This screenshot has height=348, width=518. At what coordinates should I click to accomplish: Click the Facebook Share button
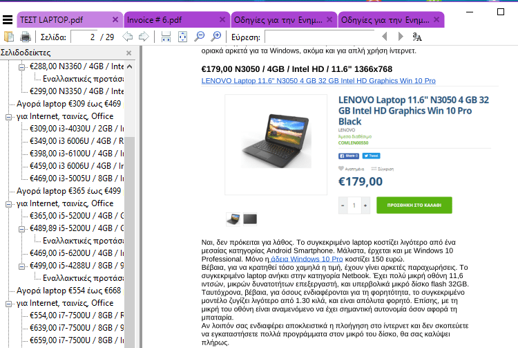349,156
